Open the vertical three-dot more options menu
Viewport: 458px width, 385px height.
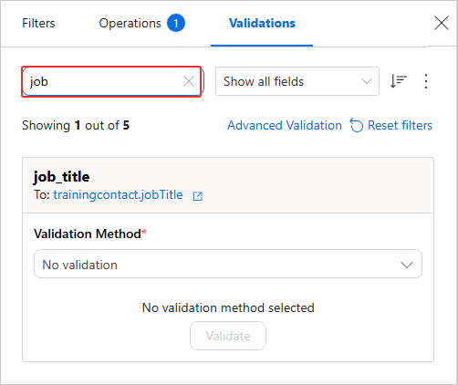coord(426,81)
